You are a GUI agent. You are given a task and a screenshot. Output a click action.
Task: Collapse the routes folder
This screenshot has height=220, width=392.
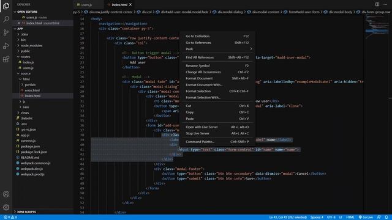(25, 57)
